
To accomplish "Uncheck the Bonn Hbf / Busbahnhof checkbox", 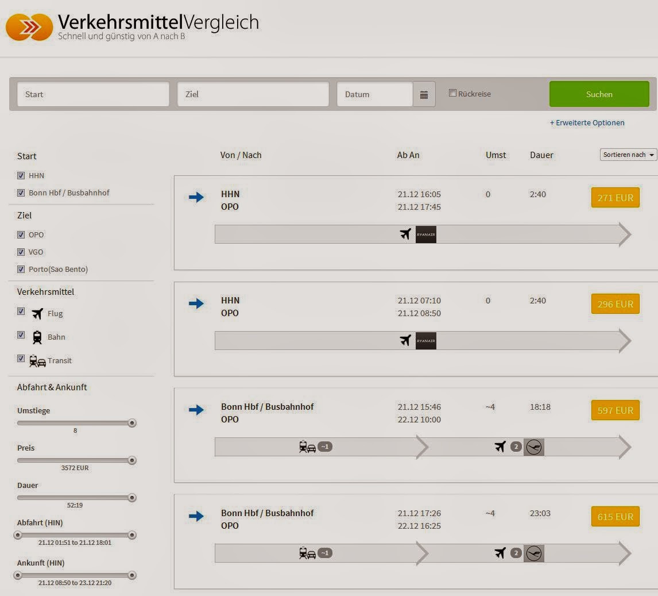I will click(21, 193).
